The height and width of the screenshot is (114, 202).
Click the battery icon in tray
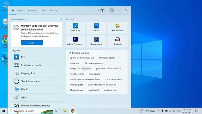click(x=166, y=111)
